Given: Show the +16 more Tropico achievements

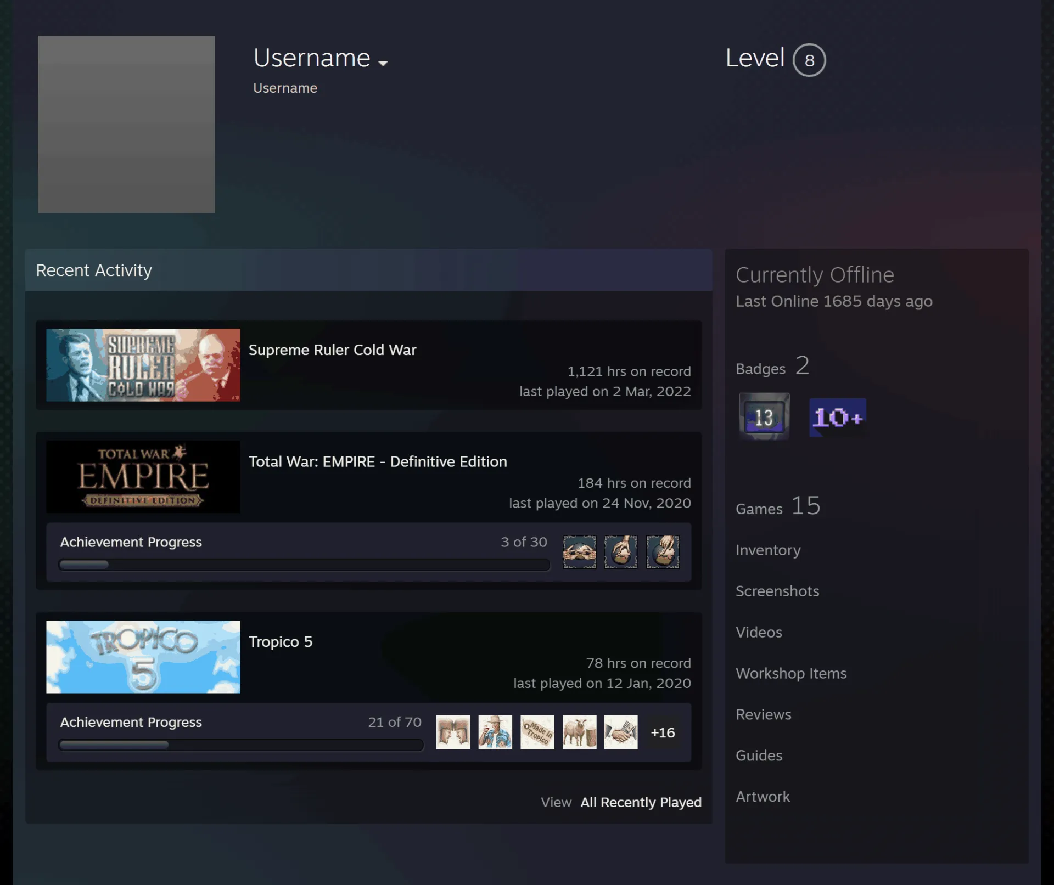Looking at the screenshot, I should click(663, 732).
